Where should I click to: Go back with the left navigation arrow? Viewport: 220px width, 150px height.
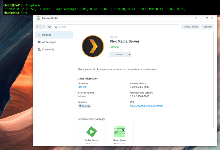click(x=38, y=27)
